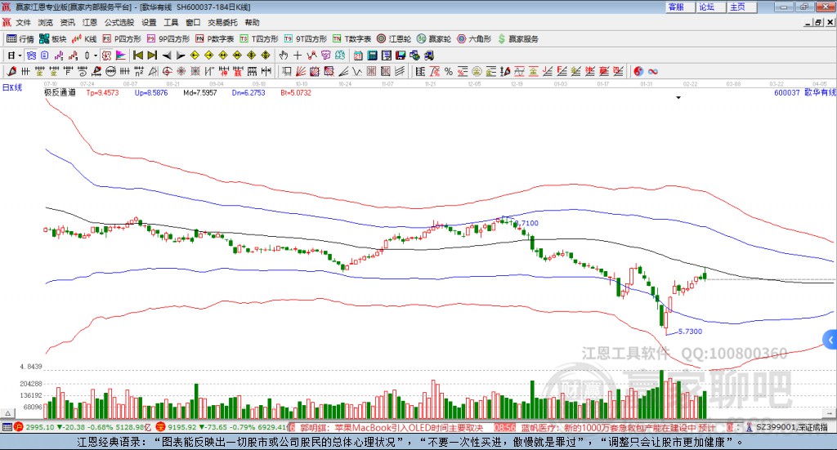Click the 客服 customer service button
This screenshot has width=837, height=450.
coord(680,7)
